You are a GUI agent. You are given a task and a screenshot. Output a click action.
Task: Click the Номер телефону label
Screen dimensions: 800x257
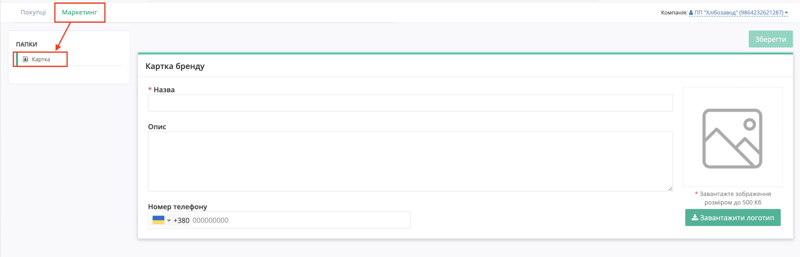(178, 207)
